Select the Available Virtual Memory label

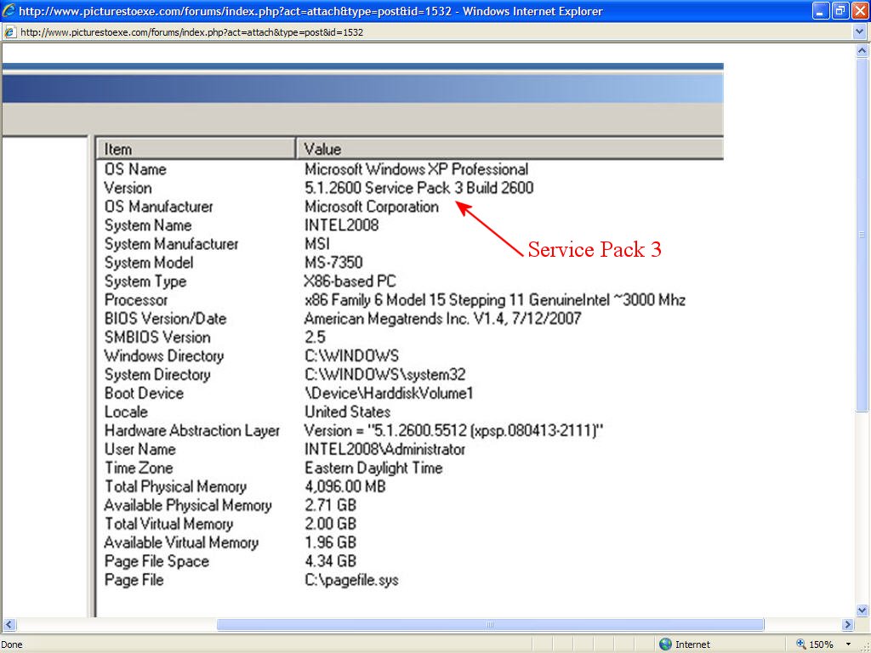182,542
